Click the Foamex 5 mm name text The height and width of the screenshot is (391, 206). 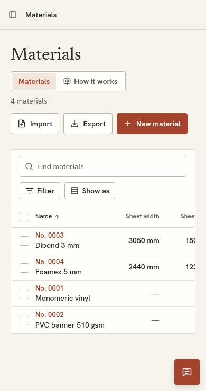tap(59, 272)
